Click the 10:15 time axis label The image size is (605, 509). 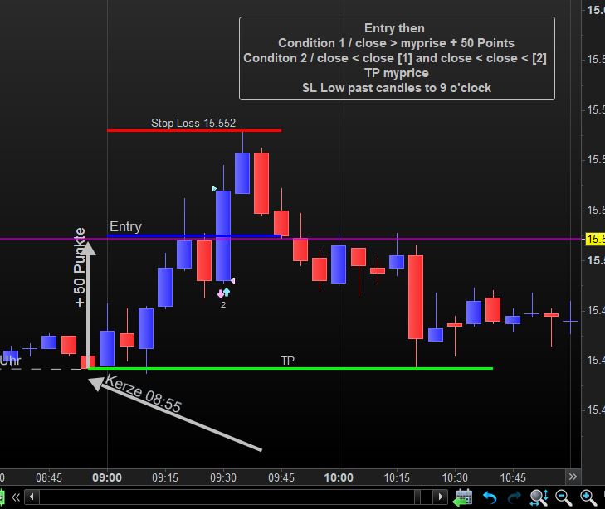(x=397, y=477)
